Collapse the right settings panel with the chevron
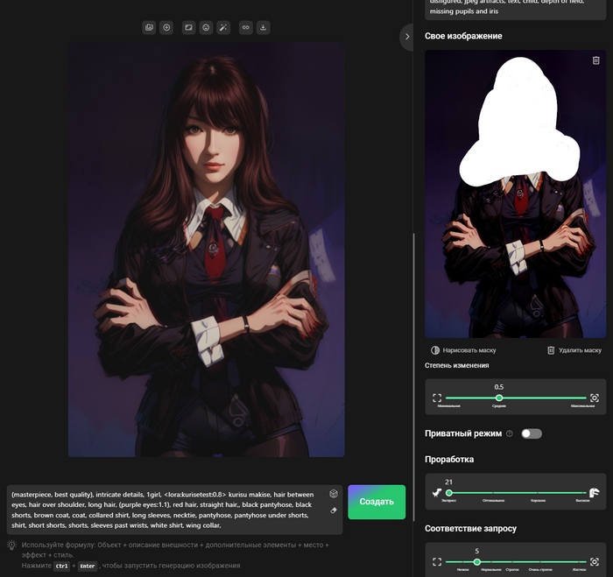The width and height of the screenshot is (613, 577). tap(407, 37)
